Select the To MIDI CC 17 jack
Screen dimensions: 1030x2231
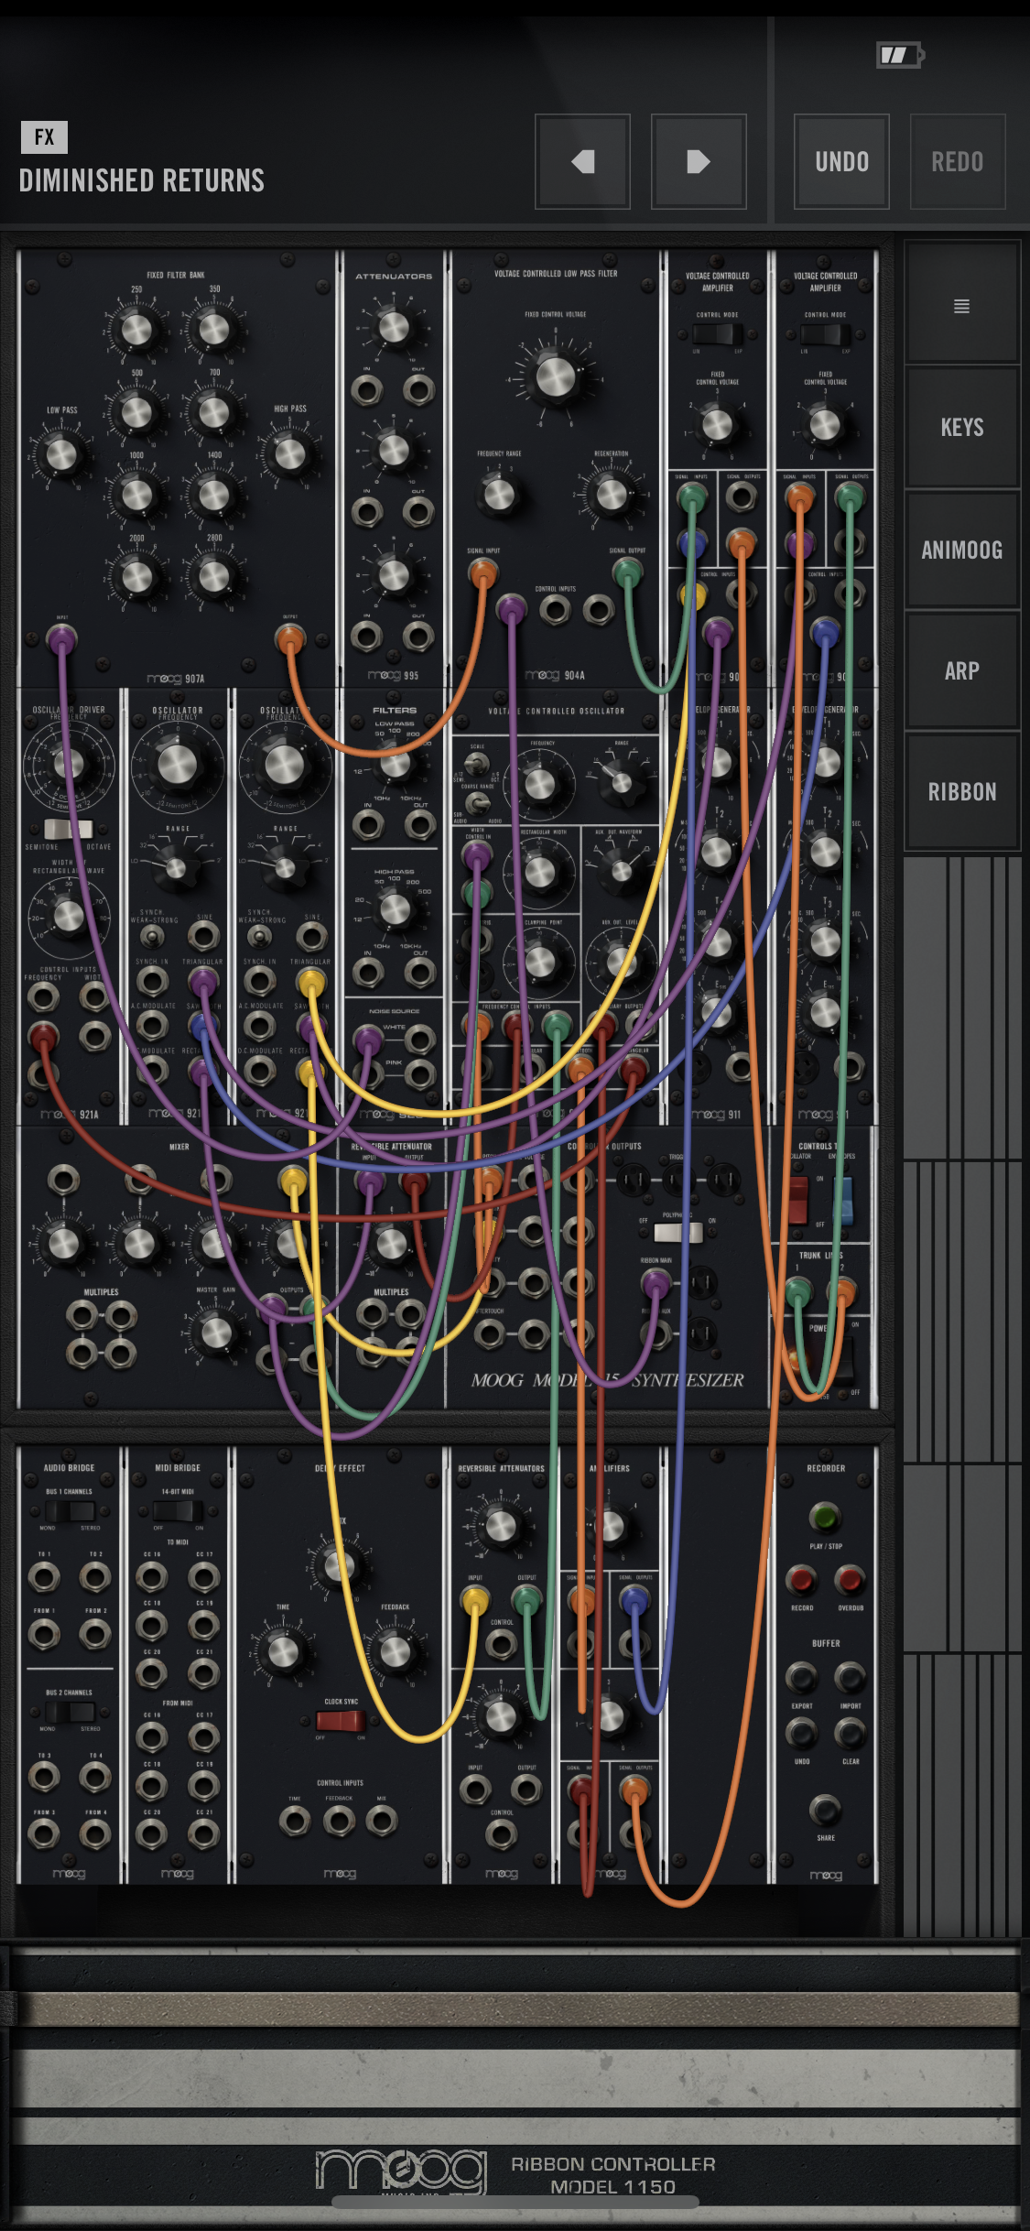point(203,1576)
